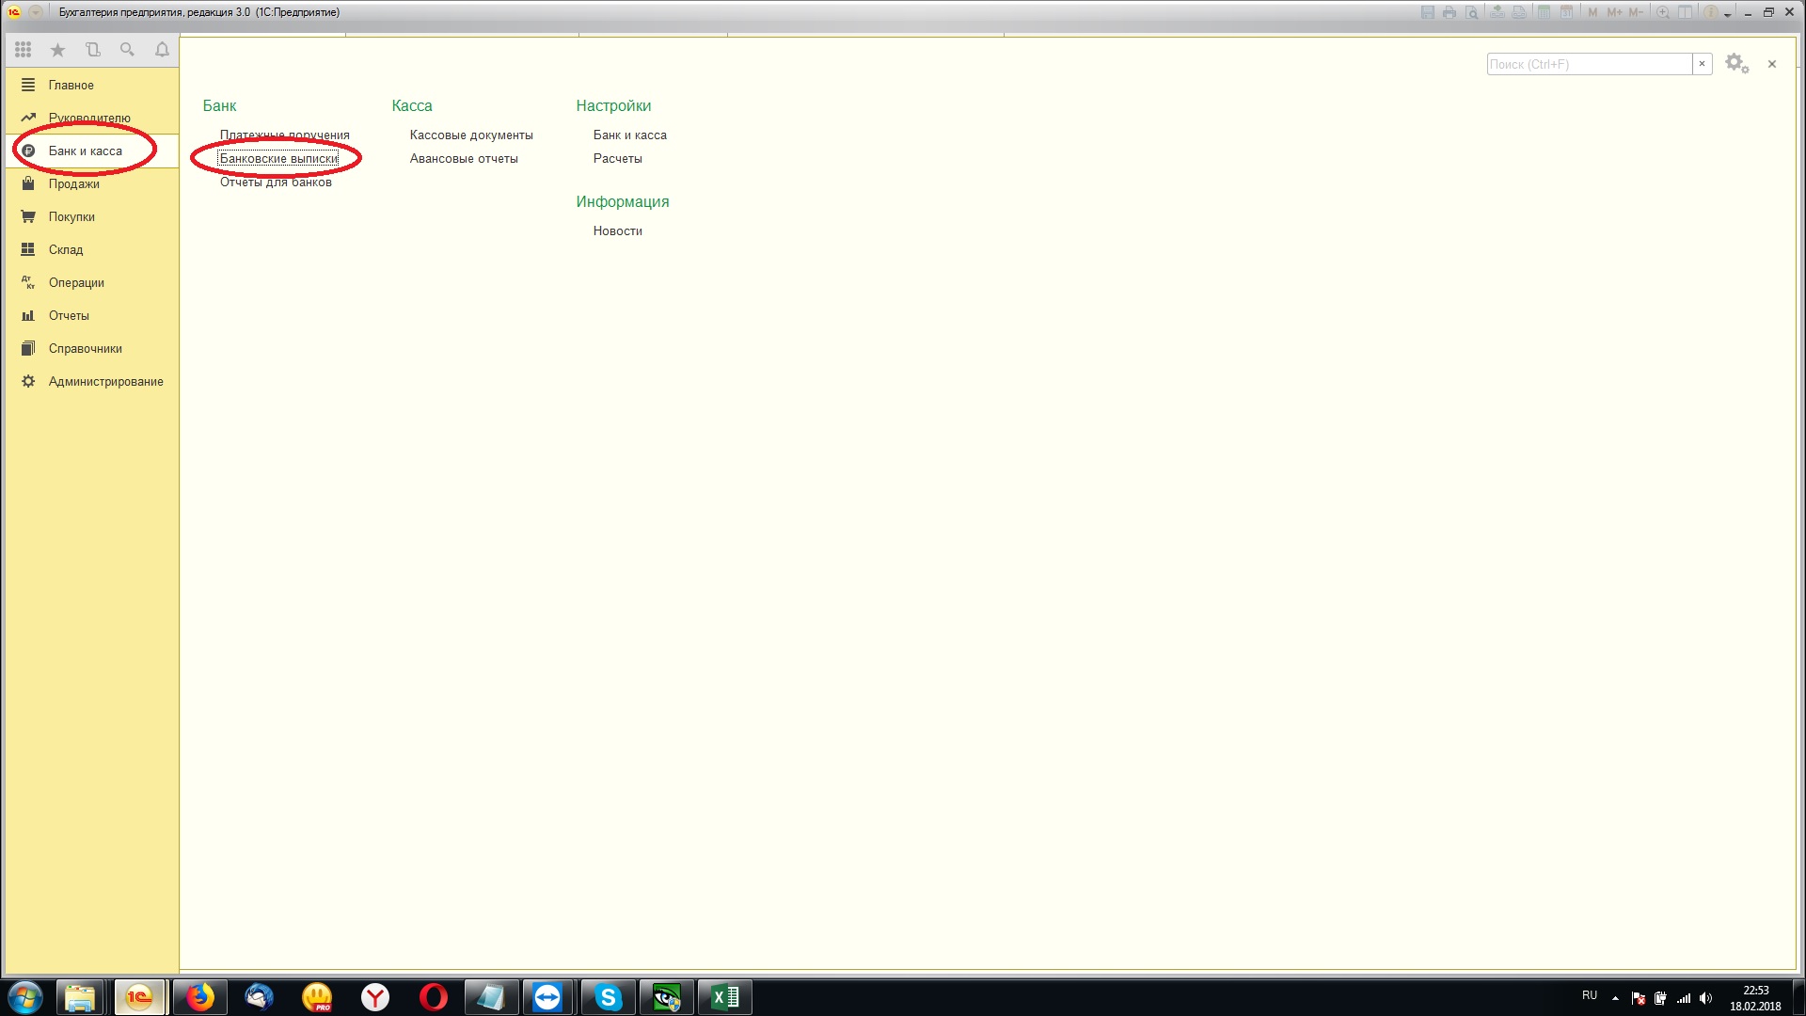The width and height of the screenshot is (1806, 1016).
Task: Select the Банк и касса section
Action: tap(85, 151)
